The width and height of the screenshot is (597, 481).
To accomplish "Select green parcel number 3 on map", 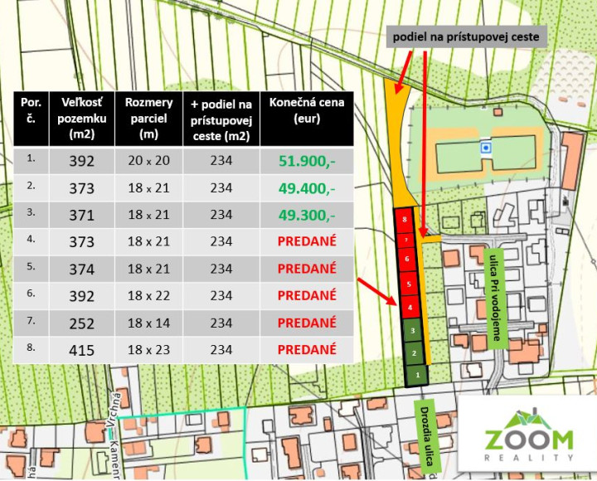I will [413, 331].
